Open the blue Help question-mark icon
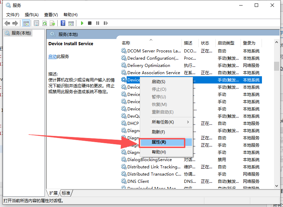Screen dimensions: 283x207 (x=63, y=23)
